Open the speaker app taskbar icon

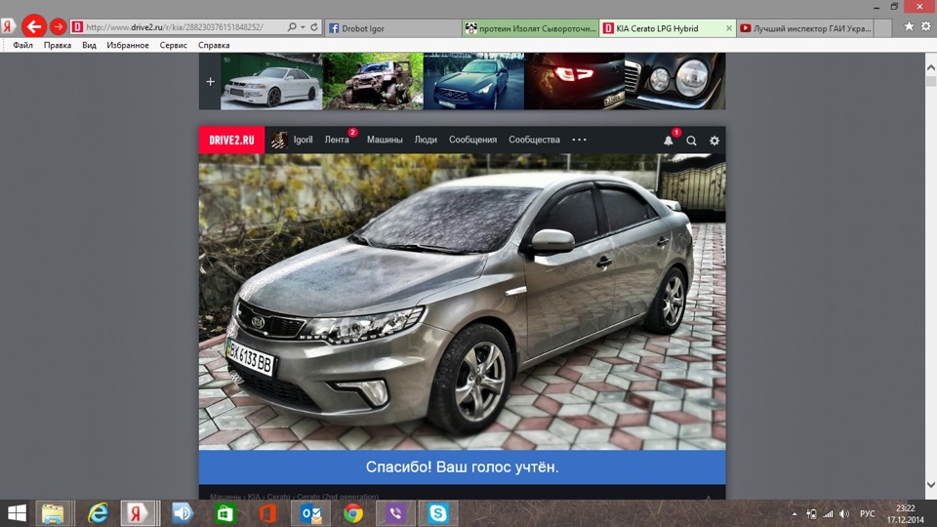[183, 513]
